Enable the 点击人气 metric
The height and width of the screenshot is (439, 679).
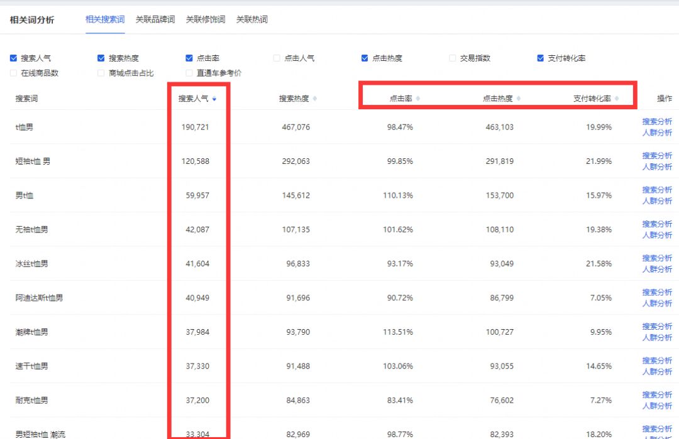pos(276,58)
